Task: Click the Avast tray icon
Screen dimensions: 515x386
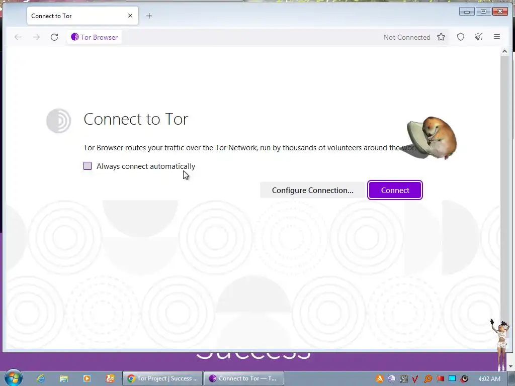Action: click(x=379, y=379)
